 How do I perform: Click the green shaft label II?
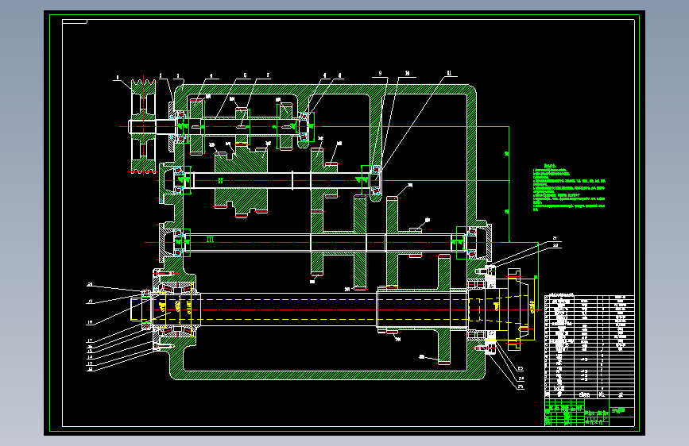click(x=221, y=180)
